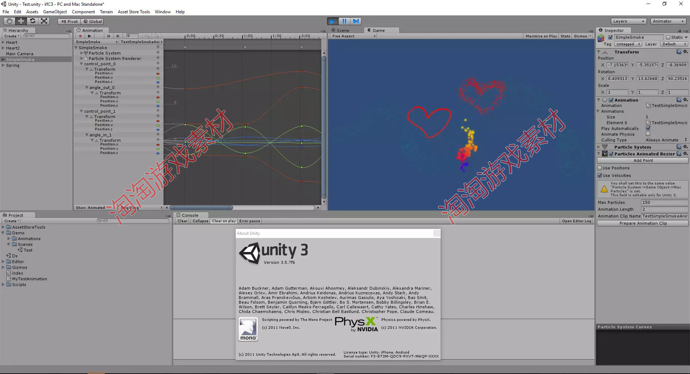The height and width of the screenshot is (374, 690).
Task: Open the Free Aspect dropdown
Action: [x=354, y=36]
